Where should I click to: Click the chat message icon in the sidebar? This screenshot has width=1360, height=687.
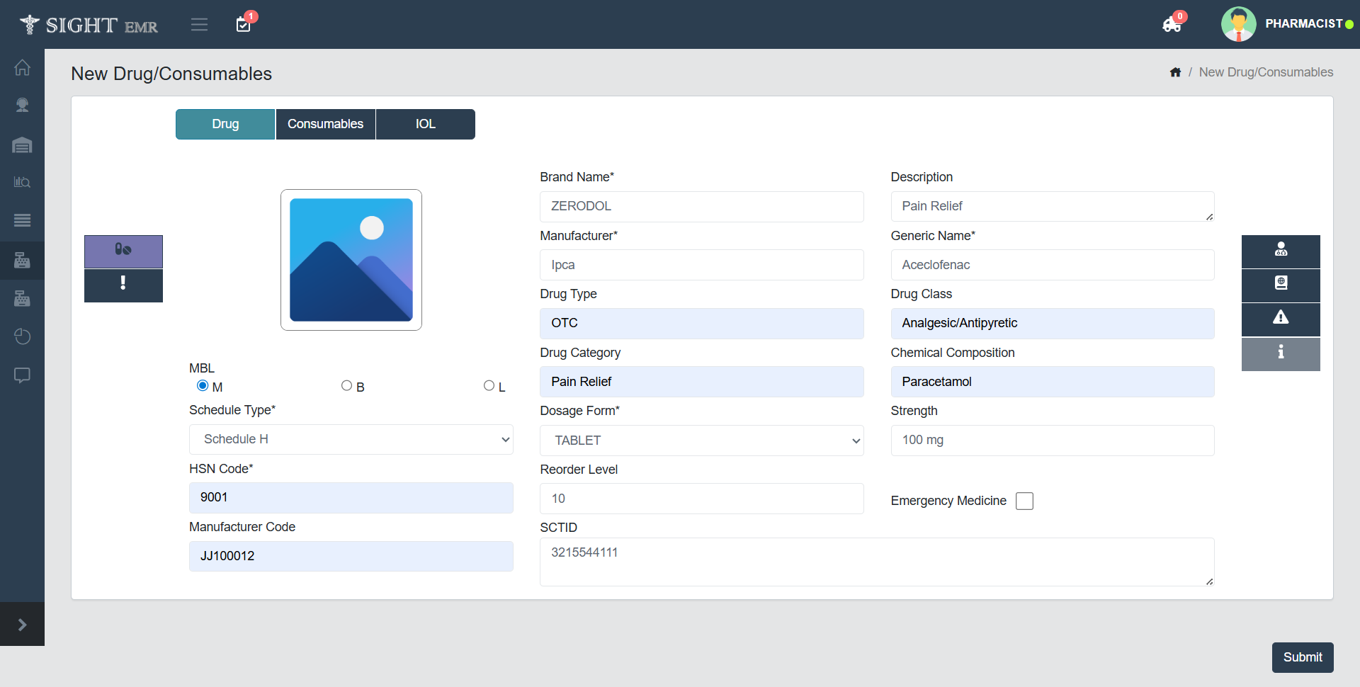(22, 375)
